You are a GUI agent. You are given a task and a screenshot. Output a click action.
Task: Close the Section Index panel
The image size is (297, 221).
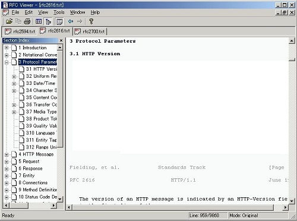(61, 40)
